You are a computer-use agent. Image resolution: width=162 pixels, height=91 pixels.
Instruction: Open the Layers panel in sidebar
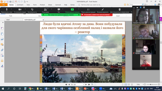[x=2, y=39]
